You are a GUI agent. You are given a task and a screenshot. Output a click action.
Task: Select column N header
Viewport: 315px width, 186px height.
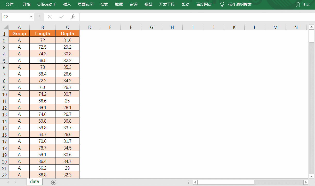[x=296, y=27]
